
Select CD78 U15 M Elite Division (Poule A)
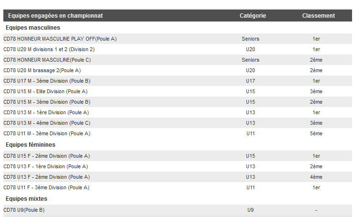click(x=45, y=91)
